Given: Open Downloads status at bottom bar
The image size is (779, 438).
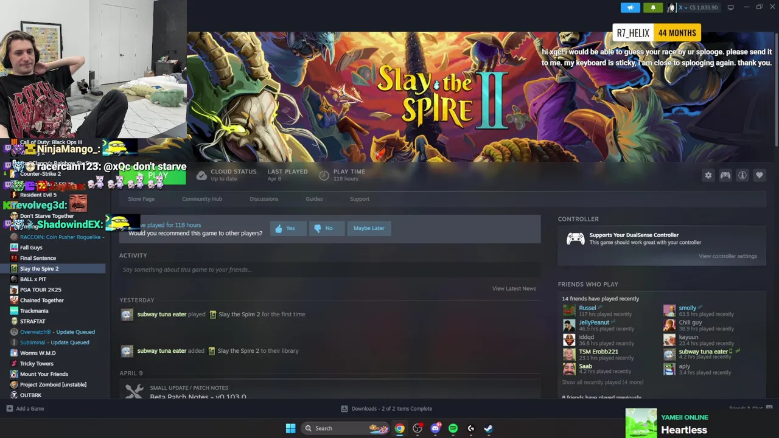Looking at the screenshot, I should [x=386, y=409].
